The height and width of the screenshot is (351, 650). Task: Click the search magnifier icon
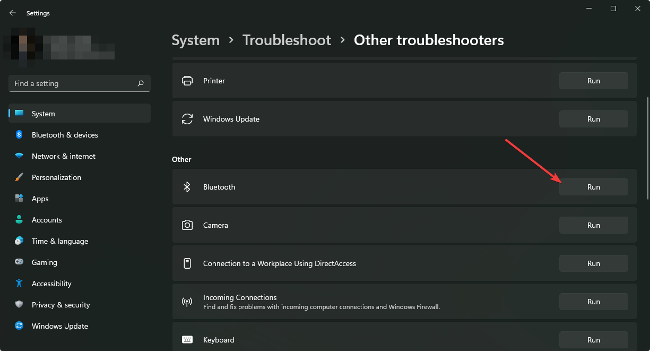[141, 83]
